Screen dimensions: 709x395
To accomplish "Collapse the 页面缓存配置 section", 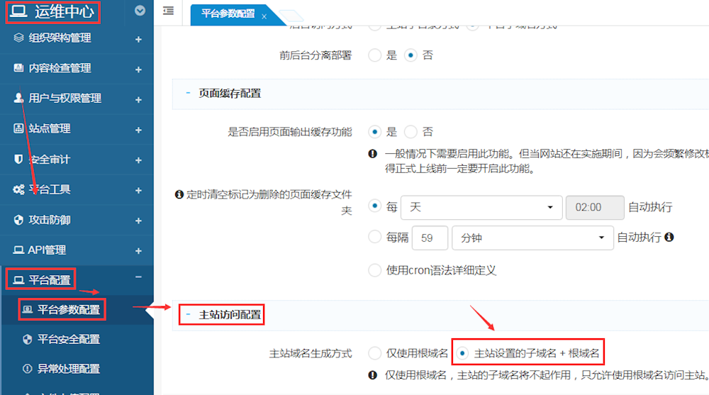I will pos(188,93).
